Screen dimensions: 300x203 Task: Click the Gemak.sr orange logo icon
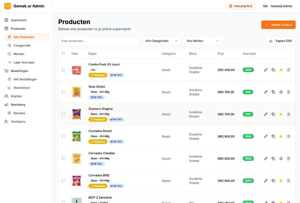7,6
